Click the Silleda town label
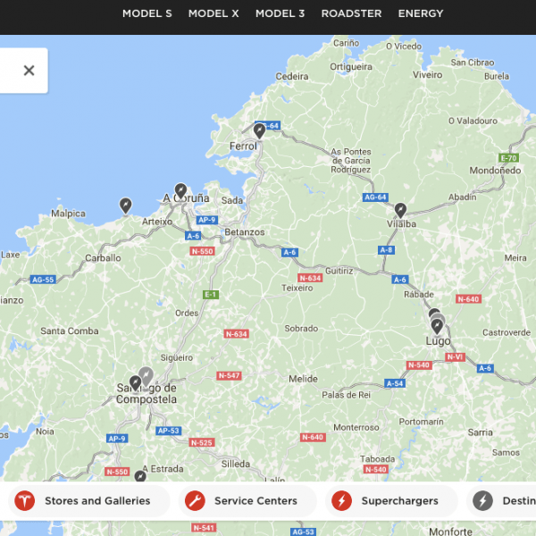Viewport: 536px width, 536px height. click(236, 464)
